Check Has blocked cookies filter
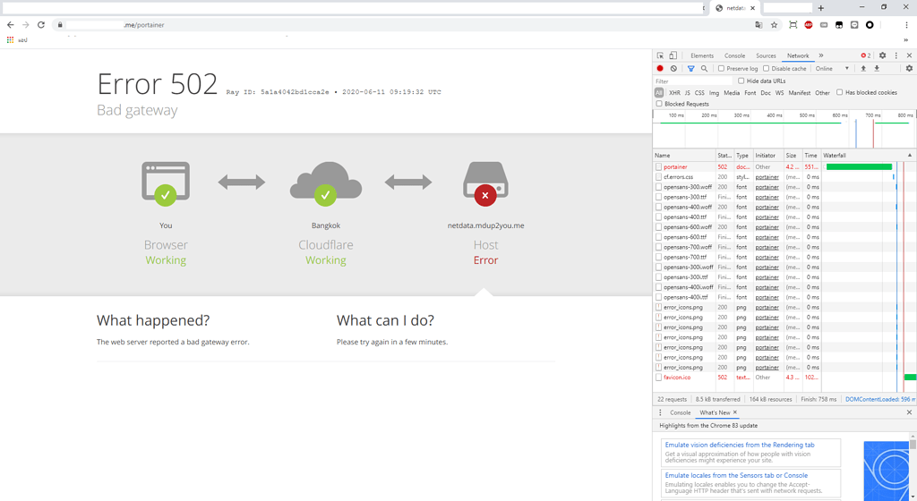The image size is (917, 501). [840, 92]
